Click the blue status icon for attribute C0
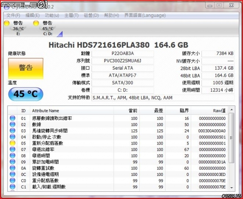 point(13,180)
